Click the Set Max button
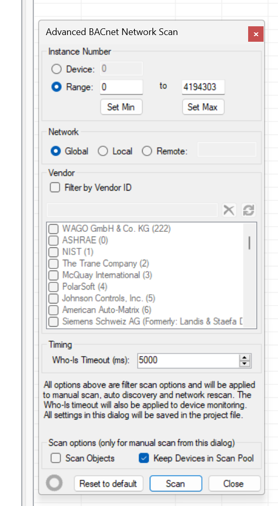Viewport: 278px width, 506px height. tap(203, 107)
